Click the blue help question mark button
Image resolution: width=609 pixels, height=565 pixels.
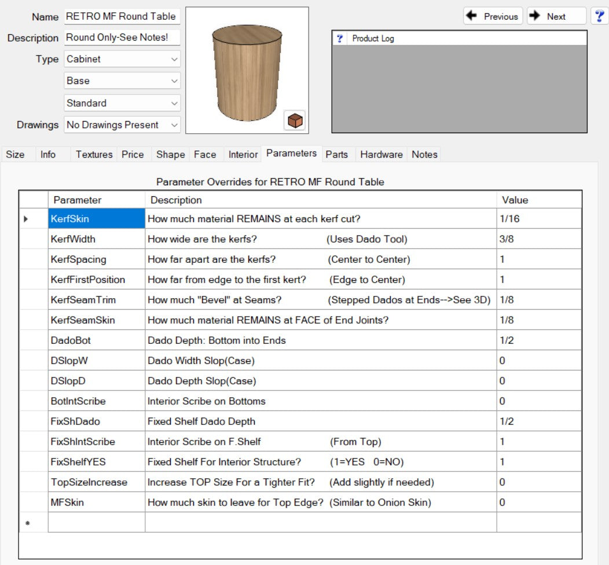(599, 16)
